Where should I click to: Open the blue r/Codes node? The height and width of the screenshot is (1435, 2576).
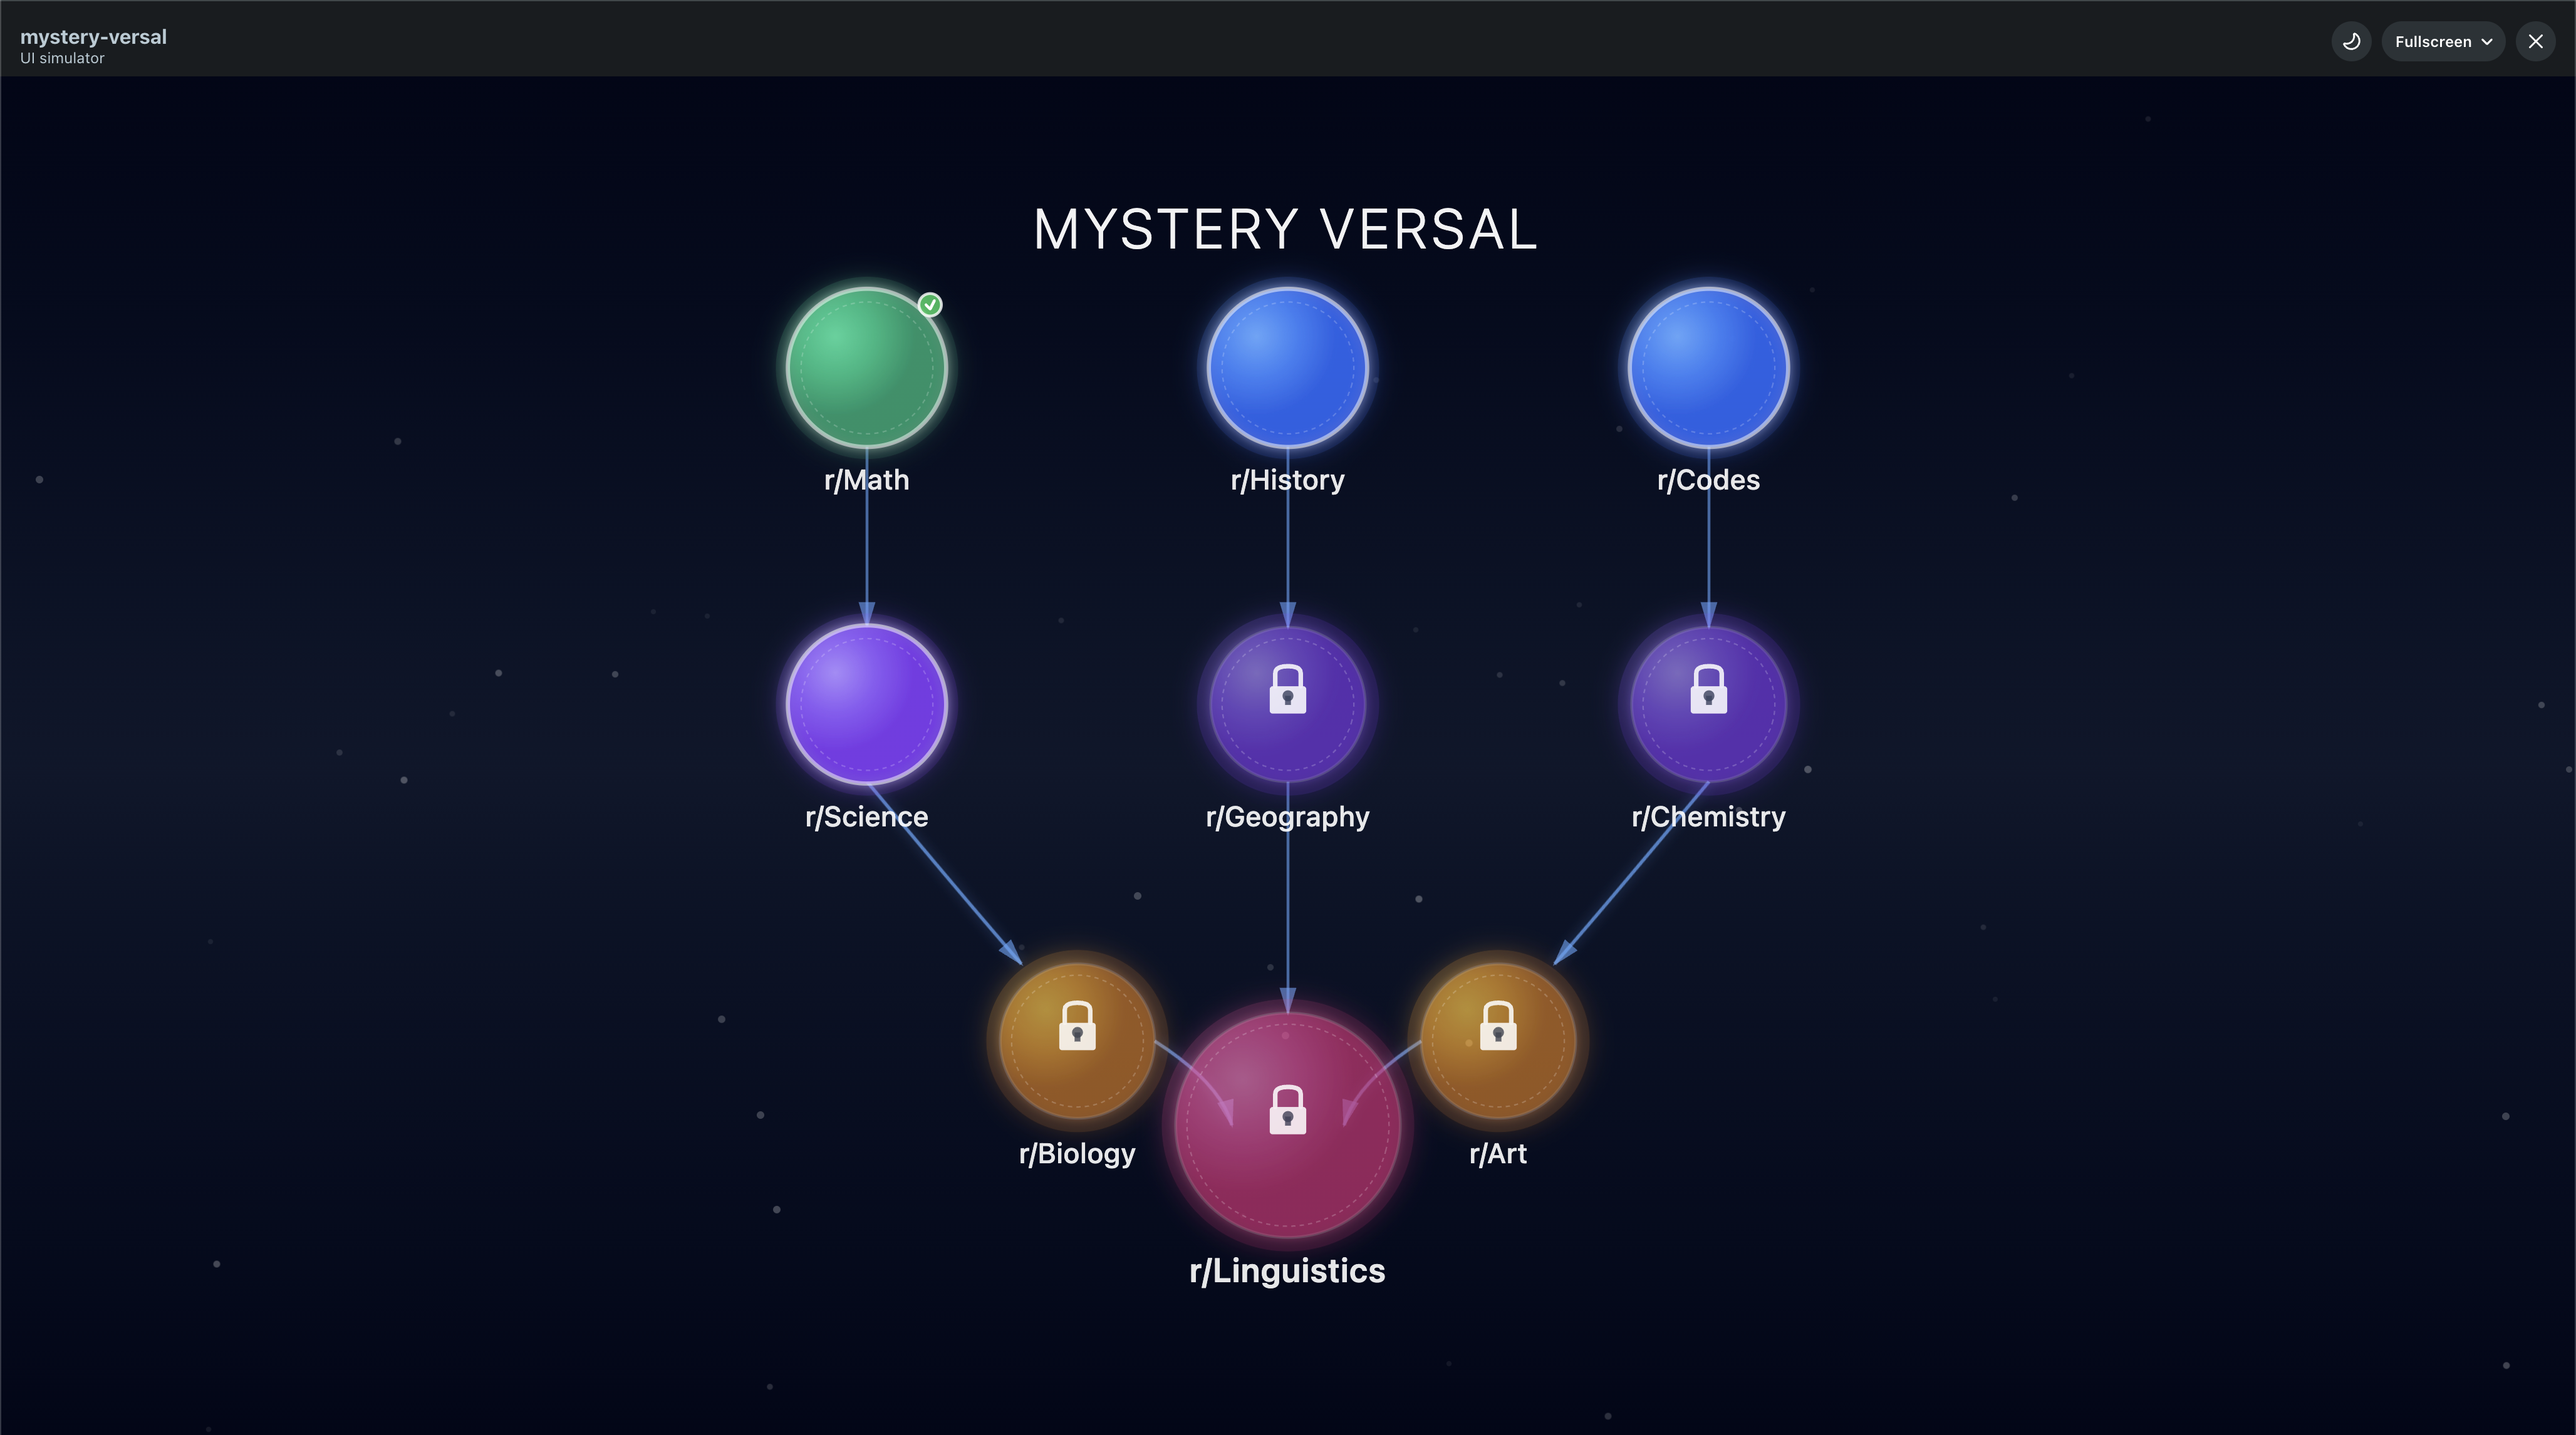pos(1708,368)
